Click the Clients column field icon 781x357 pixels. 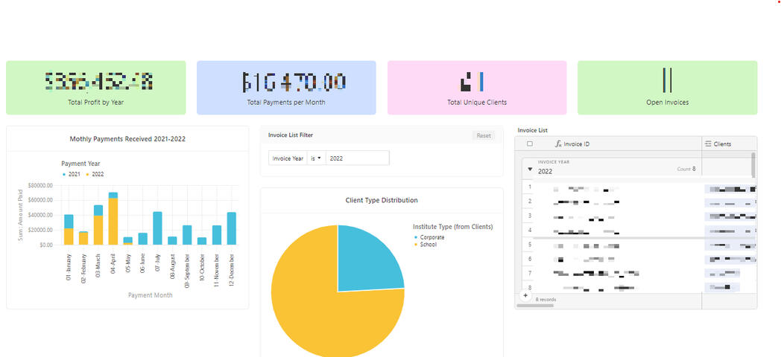click(x=708, y=144)
